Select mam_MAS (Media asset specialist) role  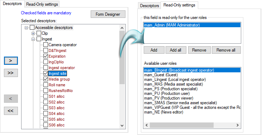click(x=192, y=84)
